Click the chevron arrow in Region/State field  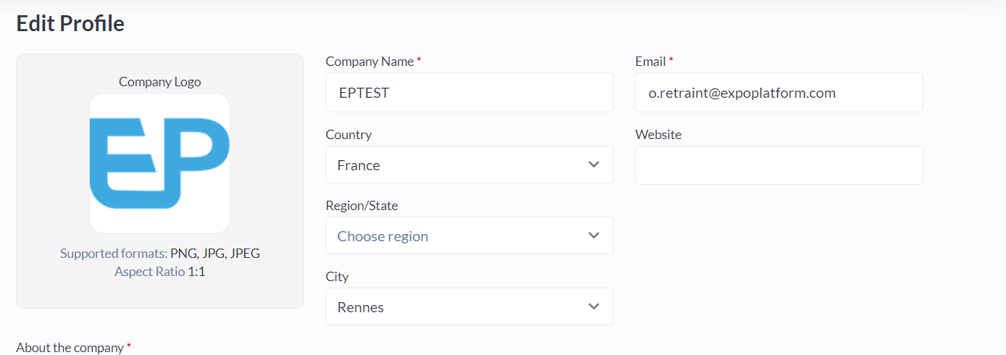pyautogui.click(x=594, y=235)
